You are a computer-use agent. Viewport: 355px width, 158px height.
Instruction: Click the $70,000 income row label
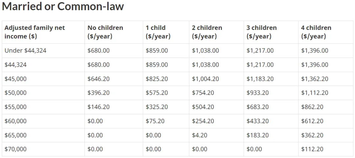point(15,149)
